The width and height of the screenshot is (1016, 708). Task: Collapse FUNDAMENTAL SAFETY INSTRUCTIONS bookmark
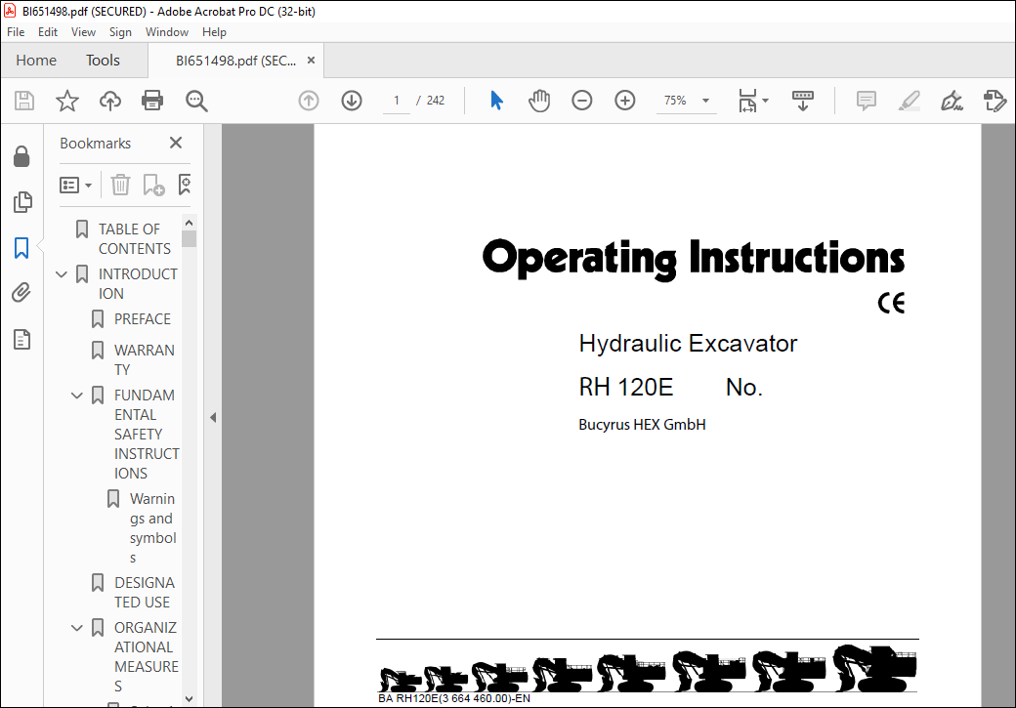[x=77, y=396]
